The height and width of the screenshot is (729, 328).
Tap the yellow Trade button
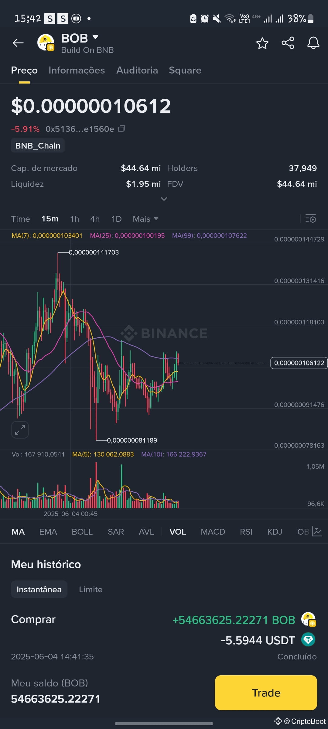pos(266,693)
